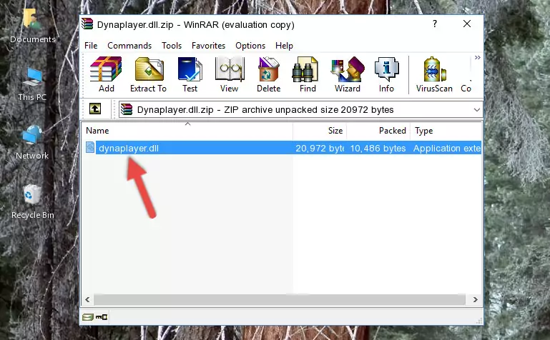This screenshot has height=340, width=550.
Task: Select the Documents desktop icon
Action: [x=32, y=26]
